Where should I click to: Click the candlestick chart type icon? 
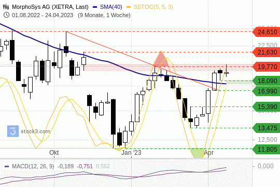click(6, 7)
